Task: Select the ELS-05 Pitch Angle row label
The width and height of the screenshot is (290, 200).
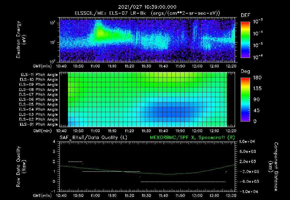Action: click(39, 105)
